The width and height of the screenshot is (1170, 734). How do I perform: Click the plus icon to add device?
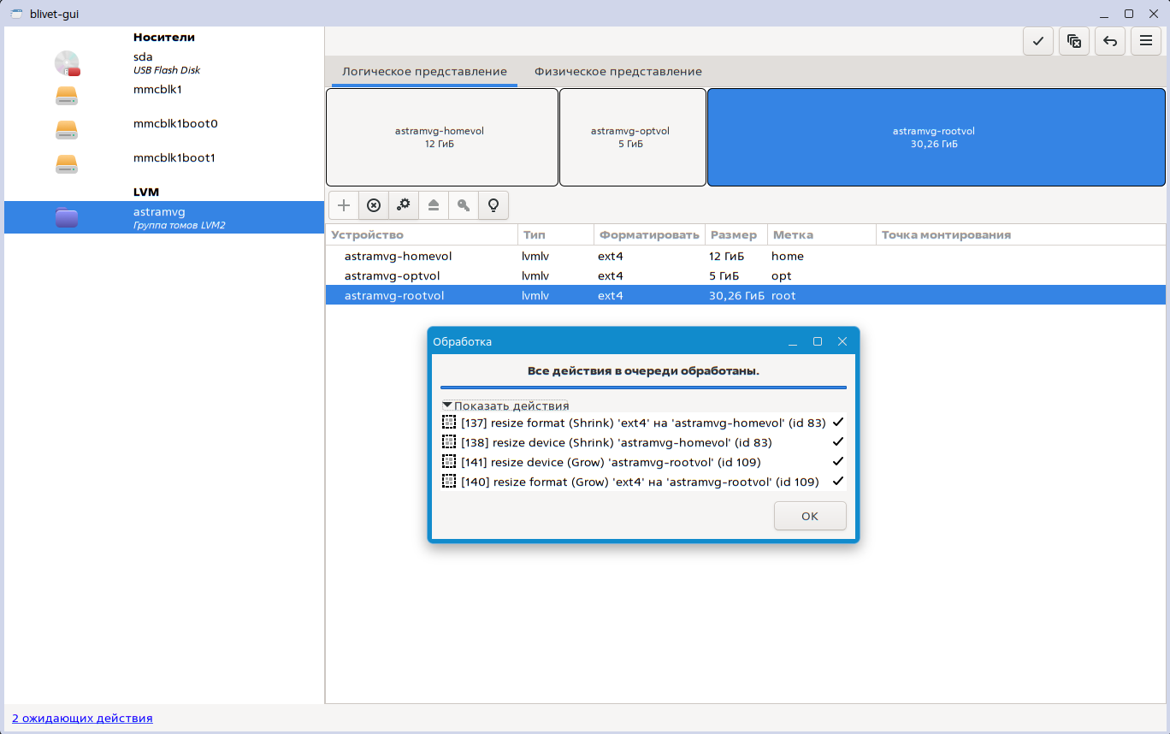344,205
